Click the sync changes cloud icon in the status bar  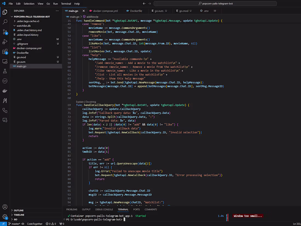[x=23, y=224]
